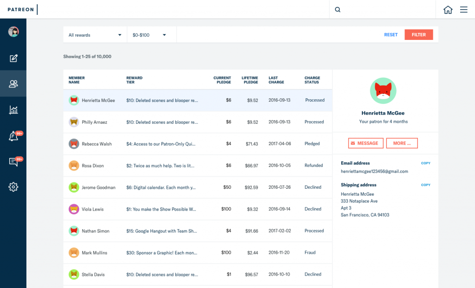
Task: Copy the shipping address
Action: click(x=426, y=185)
